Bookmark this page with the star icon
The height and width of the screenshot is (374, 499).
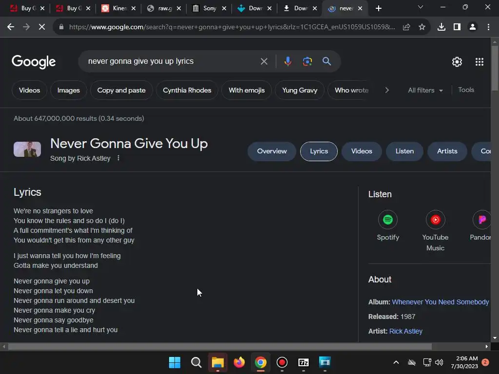click(x=422, y=27)
